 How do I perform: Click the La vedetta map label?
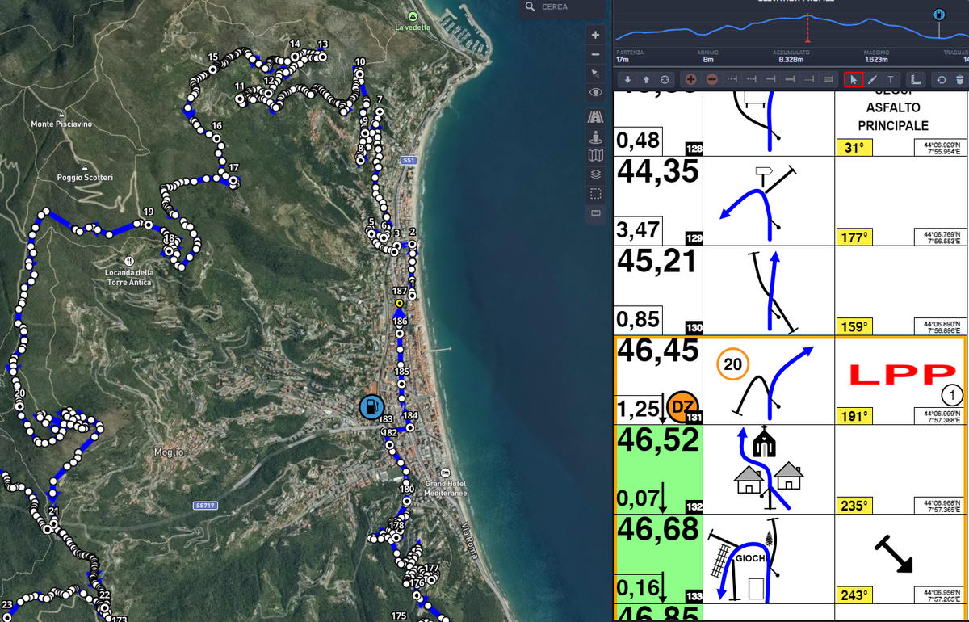(x=413, y=27)
